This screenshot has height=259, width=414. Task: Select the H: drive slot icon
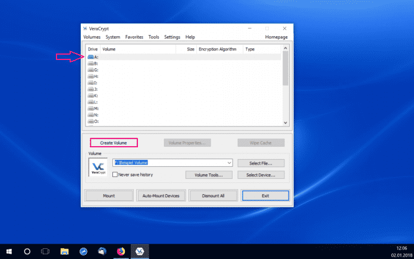91,76
